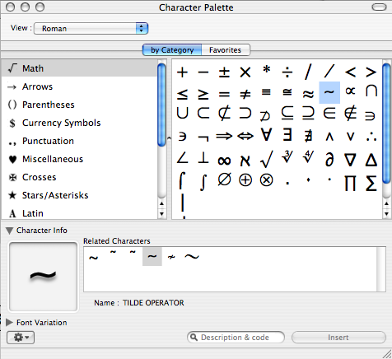Open the View popup menu showing Roman

click(91, 29)
